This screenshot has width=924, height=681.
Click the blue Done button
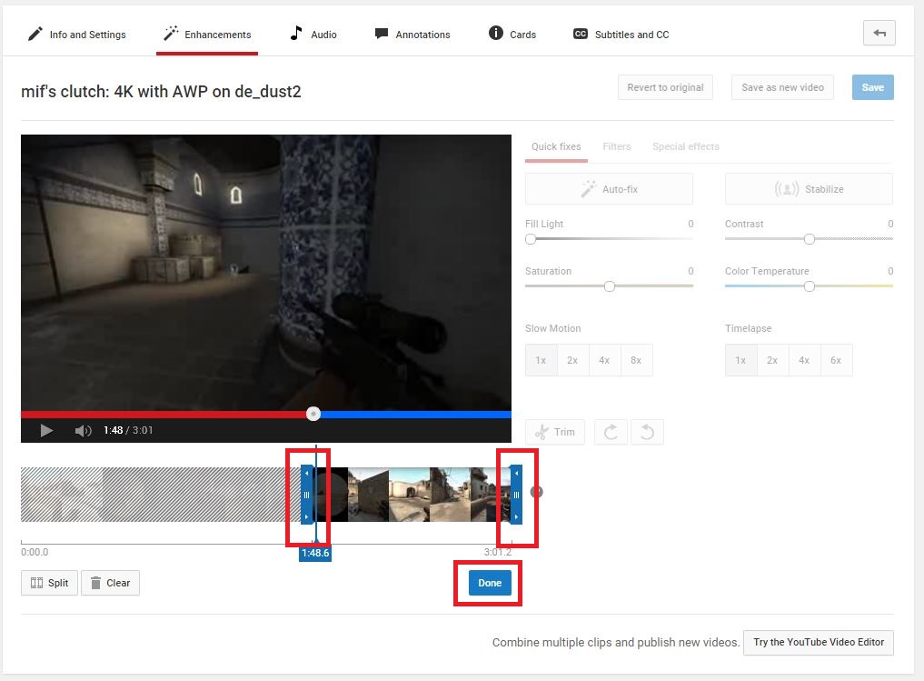coord(490,583)
